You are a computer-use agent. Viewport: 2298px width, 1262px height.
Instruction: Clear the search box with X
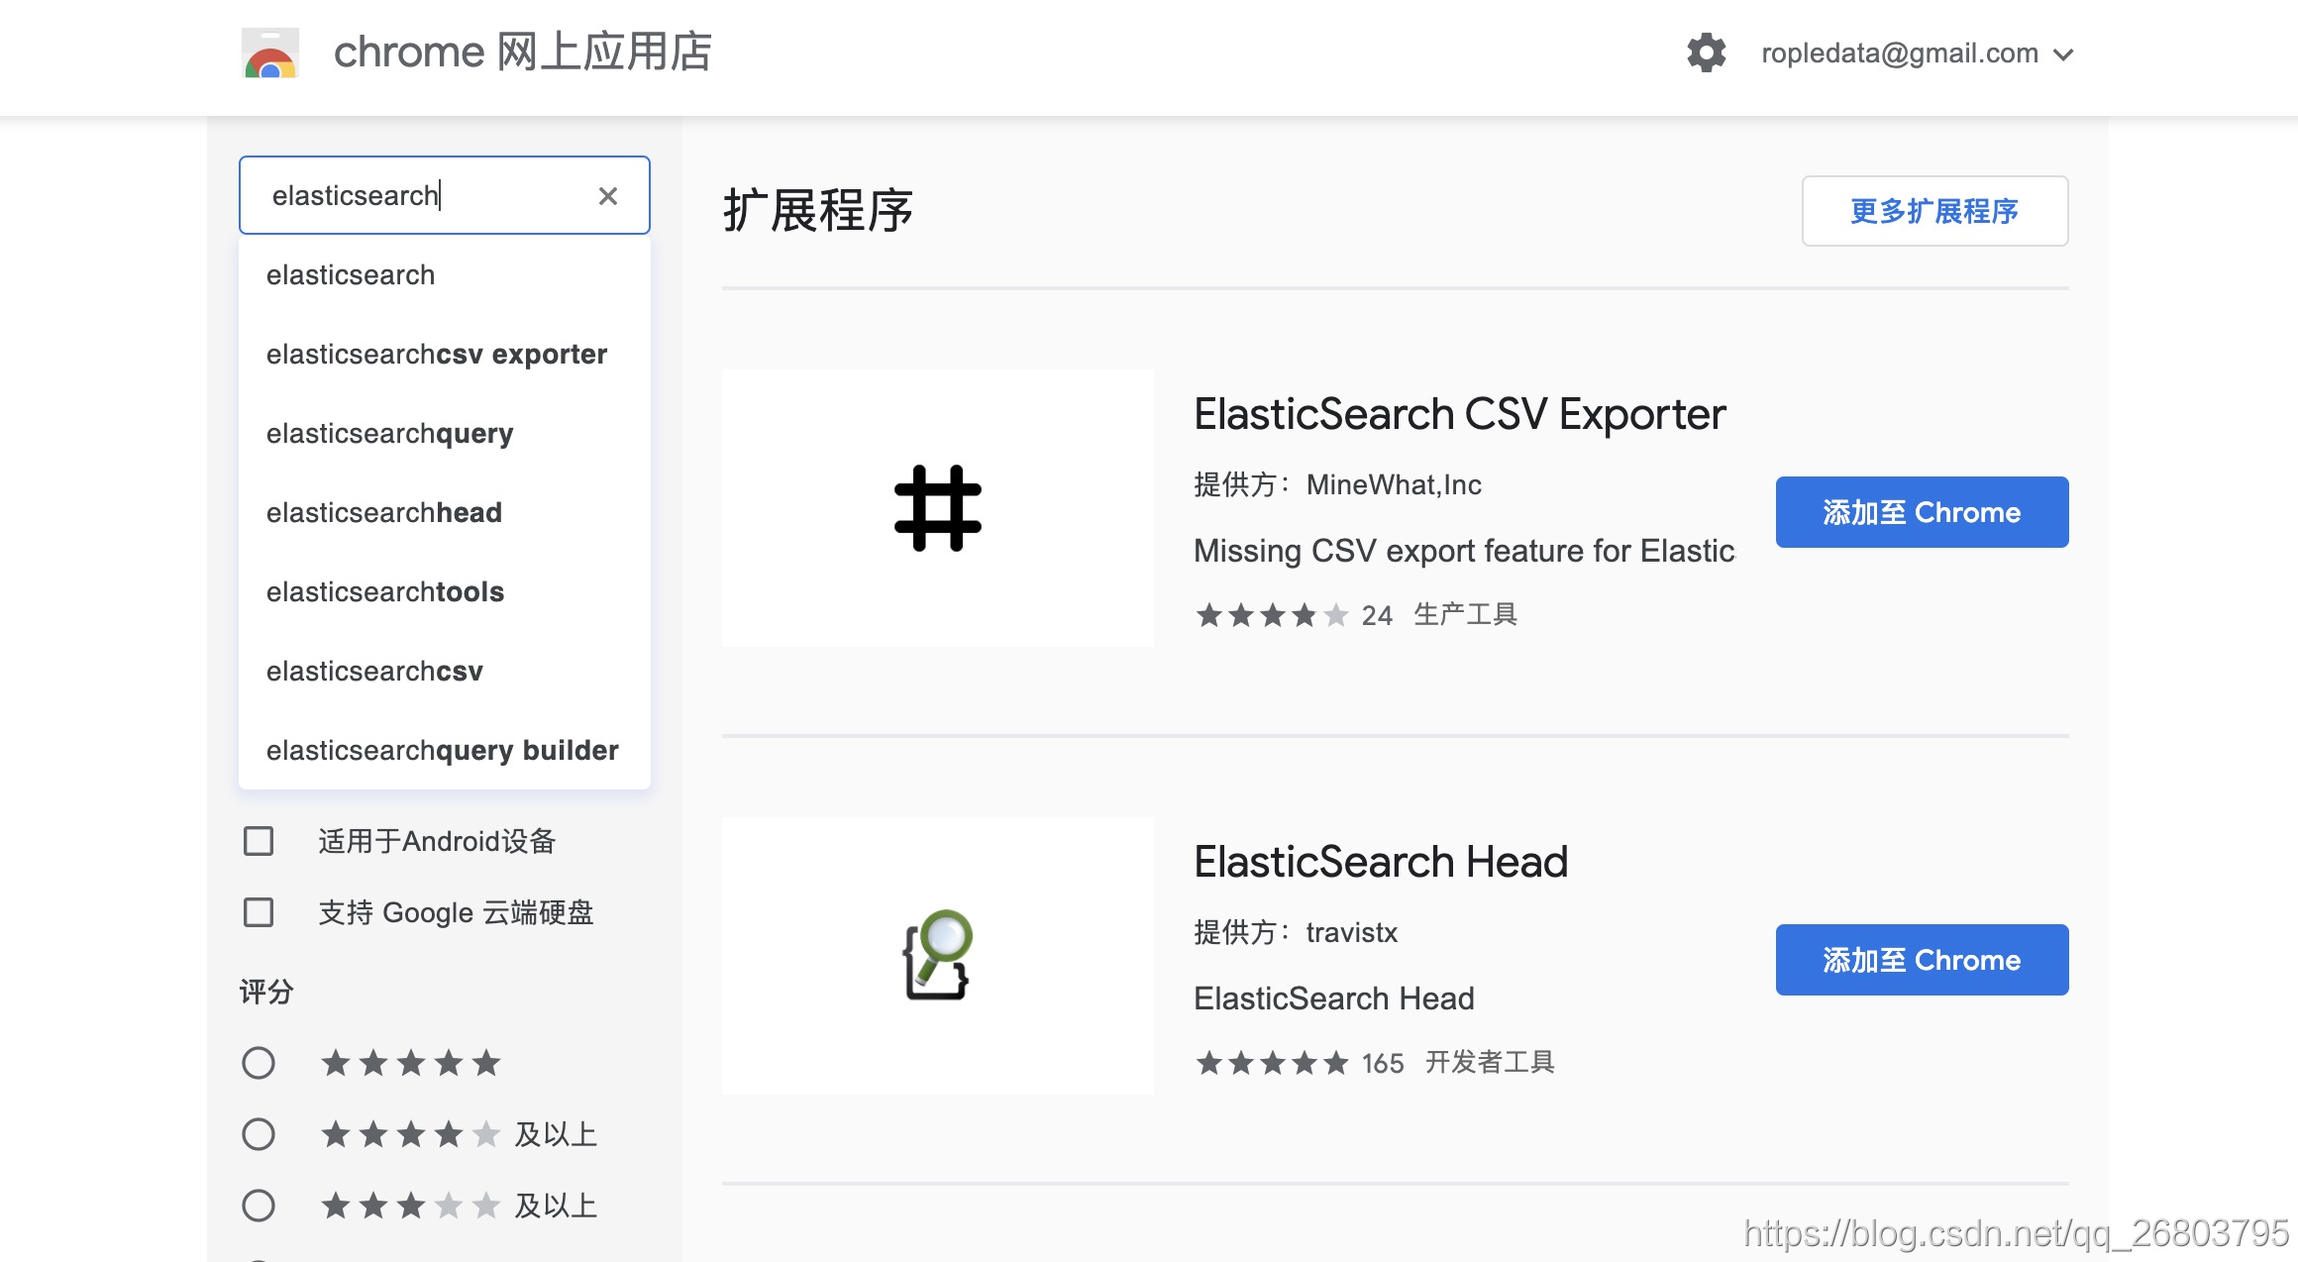608,196
